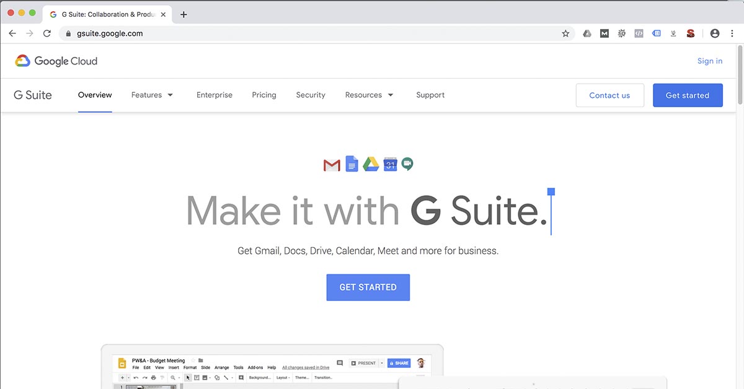Screen dimensions: 744x389
Task: Open the Insert menu in the Slides screenshot
Action: point(173,367)
